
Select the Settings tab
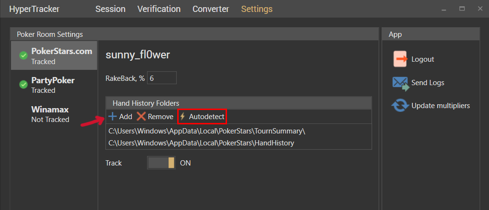tap(257, 9)
